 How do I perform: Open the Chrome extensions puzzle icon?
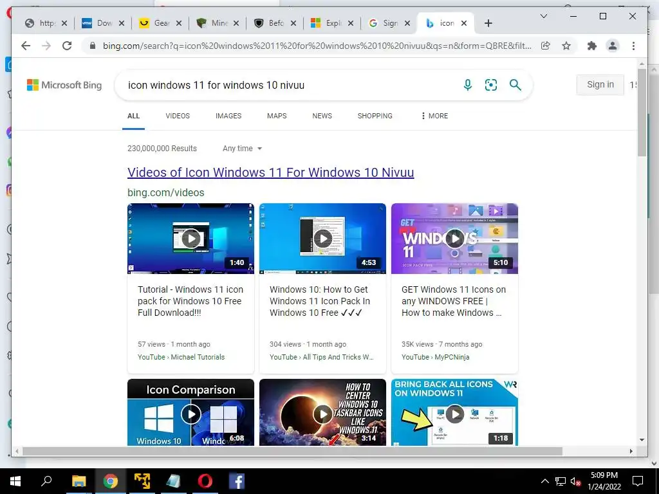[x=592, y=46]
